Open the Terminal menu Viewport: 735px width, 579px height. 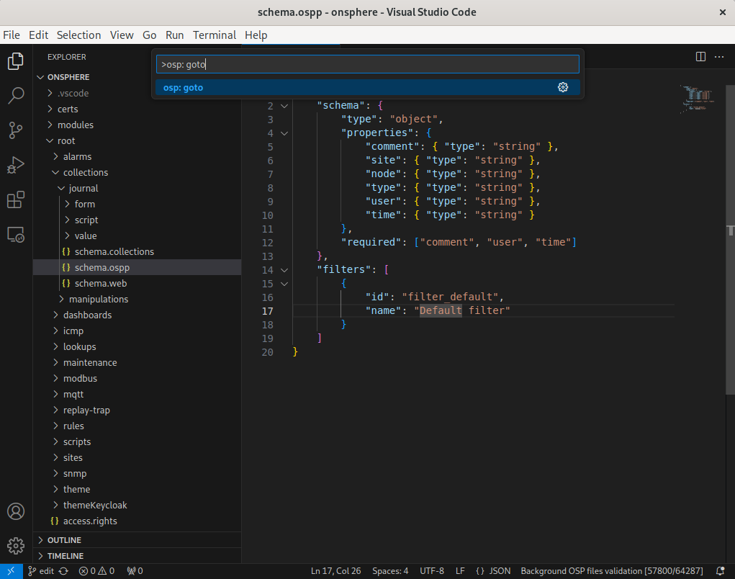tap(215, 35)
